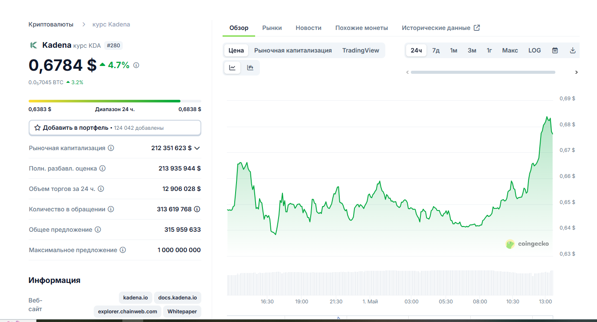
Task: Click the курс Kadena breadcrumb text
Action: (x=111, y=24)
